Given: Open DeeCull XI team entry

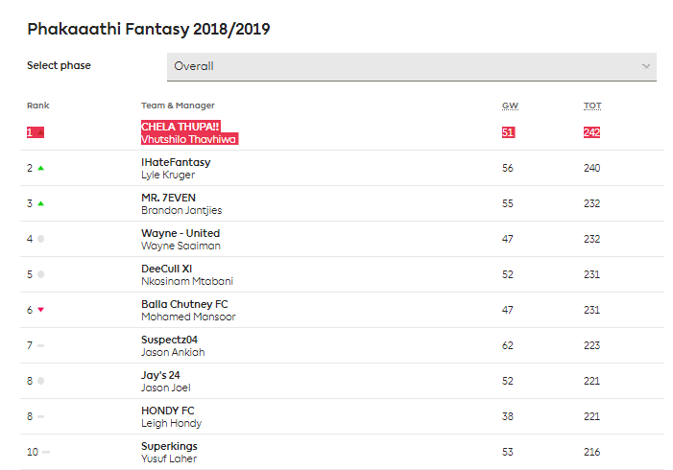Looking at the screenshot, I should (x=167, y=269).
